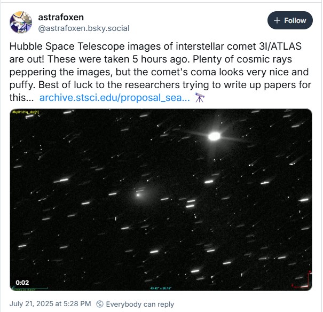Screen dimensions: 323x312
Task: Click the 0:02 video duration badge
Action: [22, 282]
